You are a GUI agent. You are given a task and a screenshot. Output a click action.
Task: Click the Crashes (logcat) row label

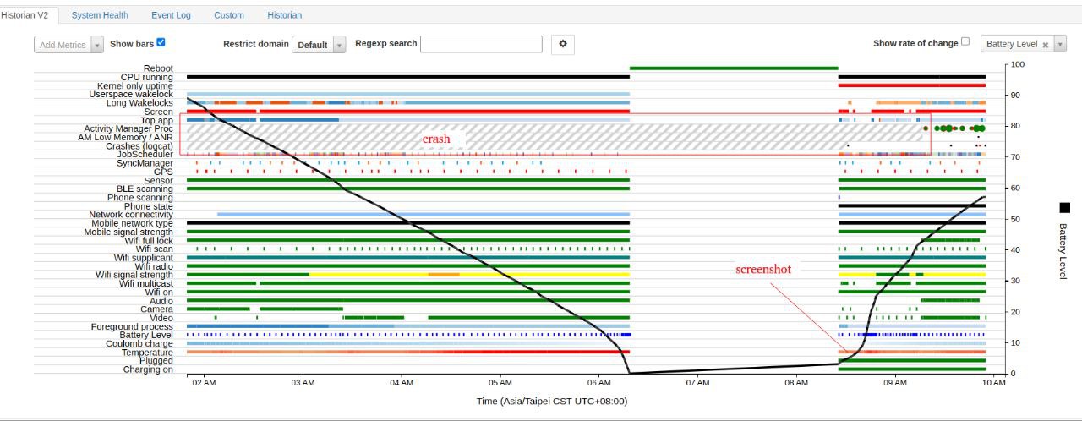[139, 146]
